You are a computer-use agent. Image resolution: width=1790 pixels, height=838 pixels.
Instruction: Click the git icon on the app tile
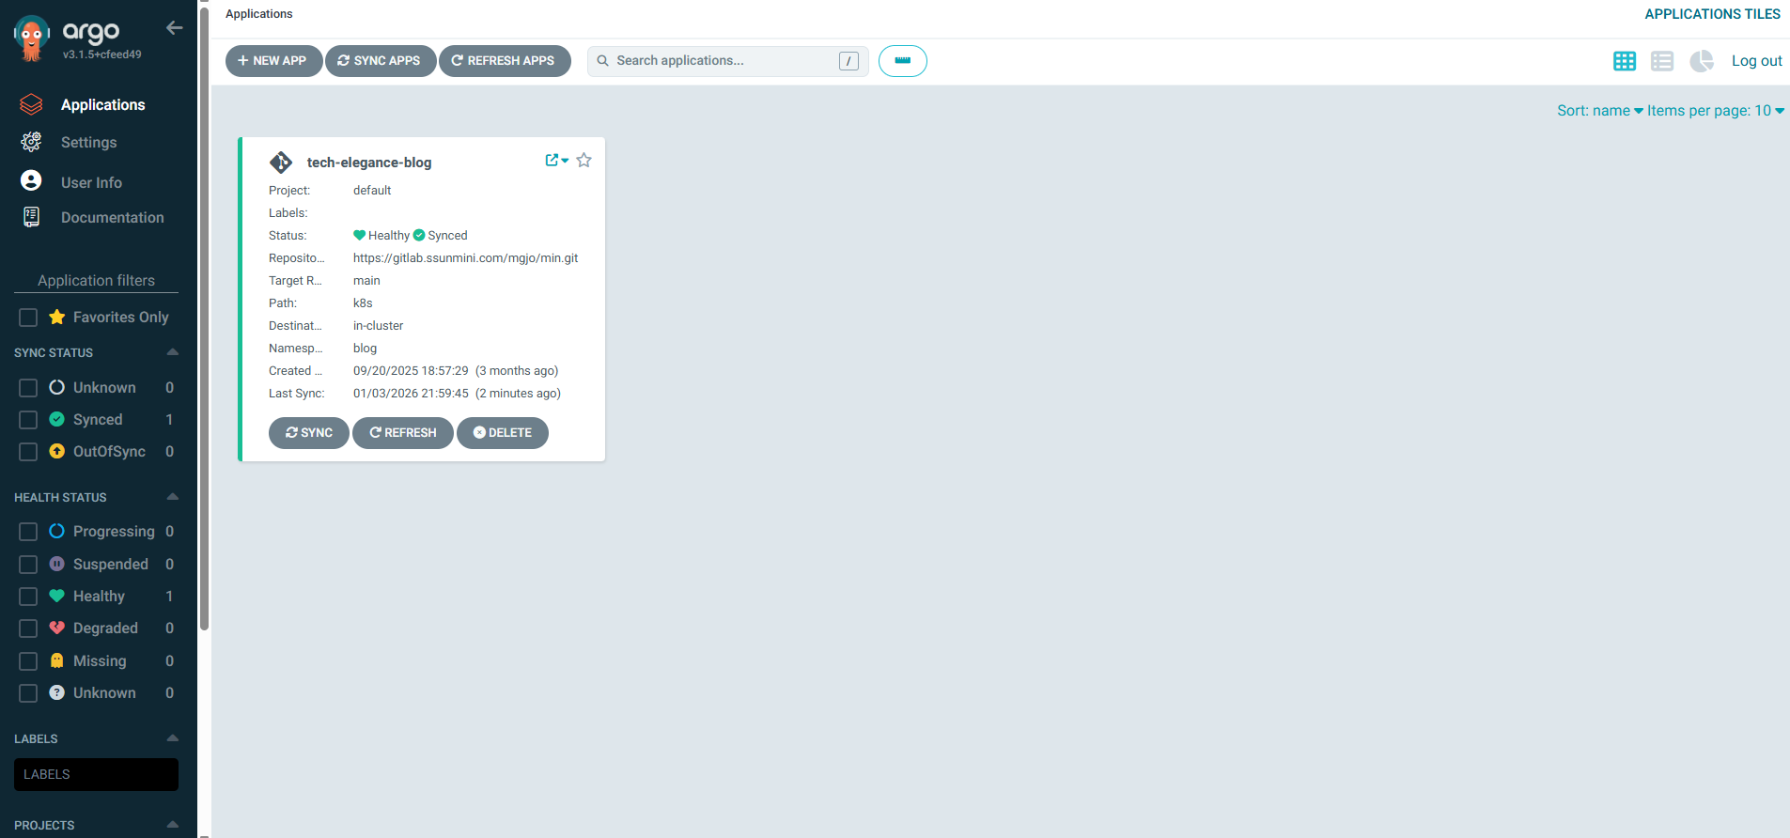[280, 163]
